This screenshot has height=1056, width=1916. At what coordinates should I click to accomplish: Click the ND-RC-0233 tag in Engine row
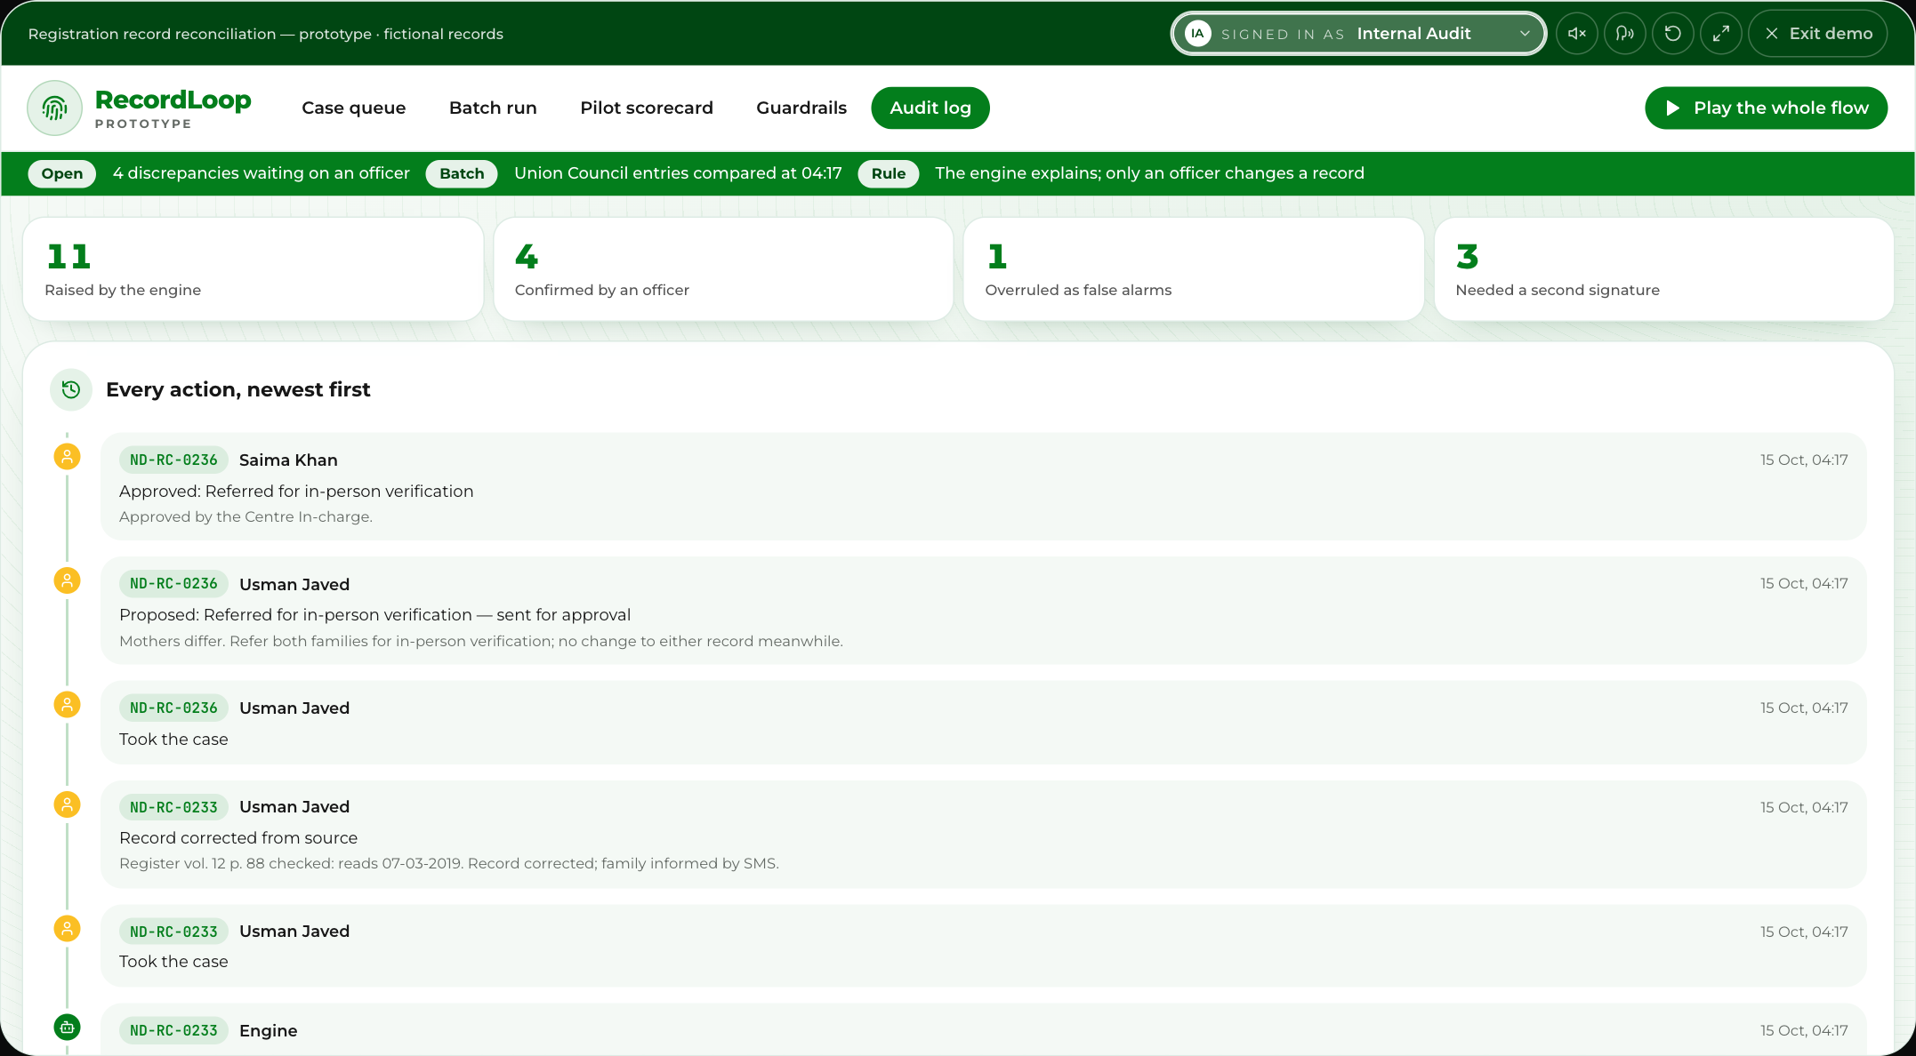(173, 1031)
